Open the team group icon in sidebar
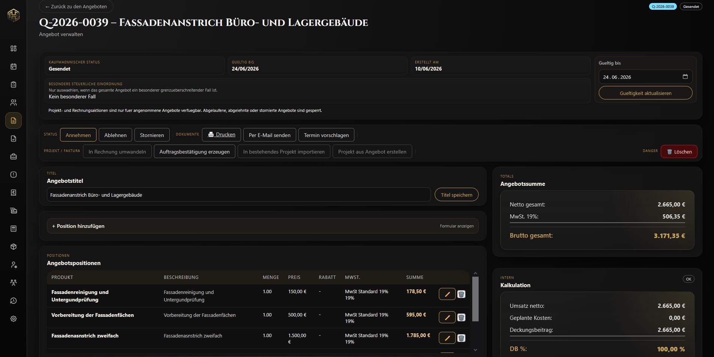This screenshot has height=357, width=714. [14, 283]
